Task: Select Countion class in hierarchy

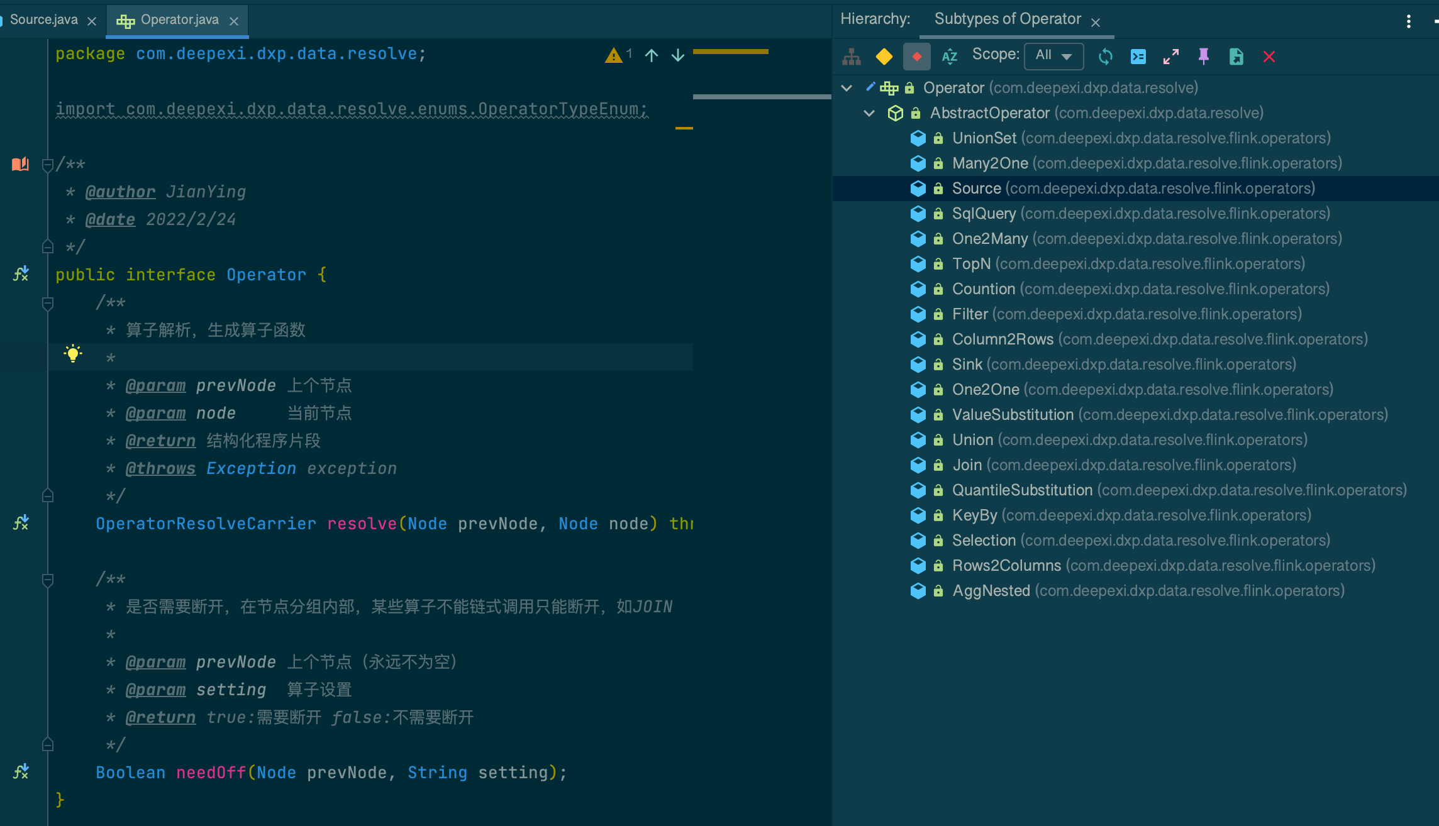Action: pyautogui.click(x=1140, y=289)
